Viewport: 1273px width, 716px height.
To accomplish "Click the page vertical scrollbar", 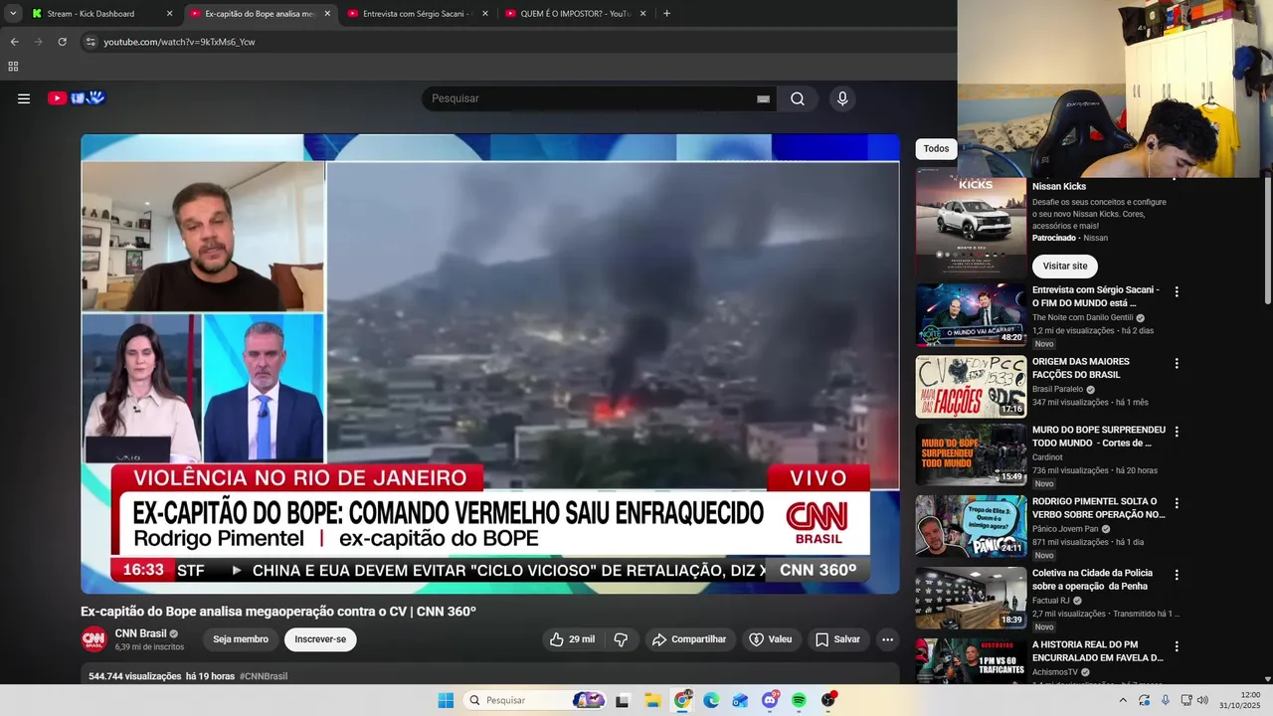I will (1267, 239).
